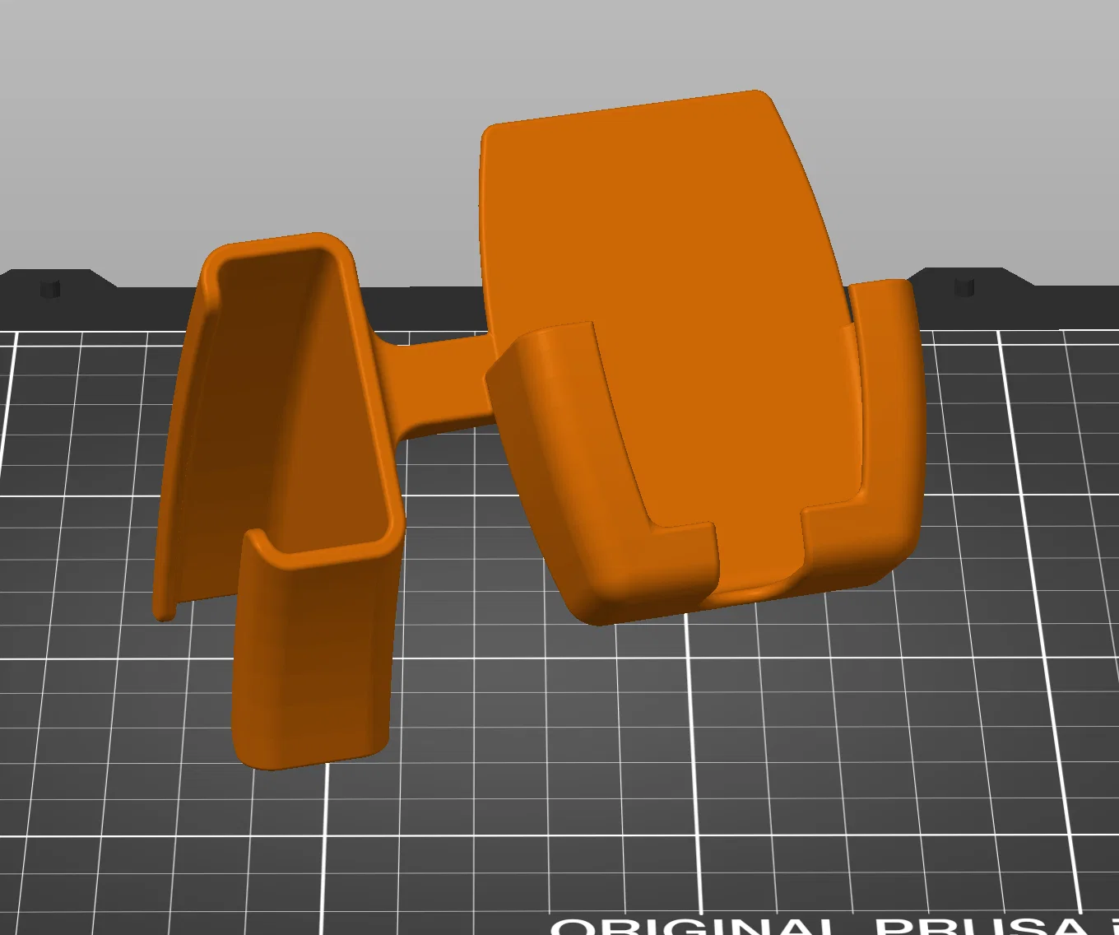This screenshot has height=935, width=1119.
Task: Click the ORIGINAL PRUSA text on bed
Action: pos(833,925)
